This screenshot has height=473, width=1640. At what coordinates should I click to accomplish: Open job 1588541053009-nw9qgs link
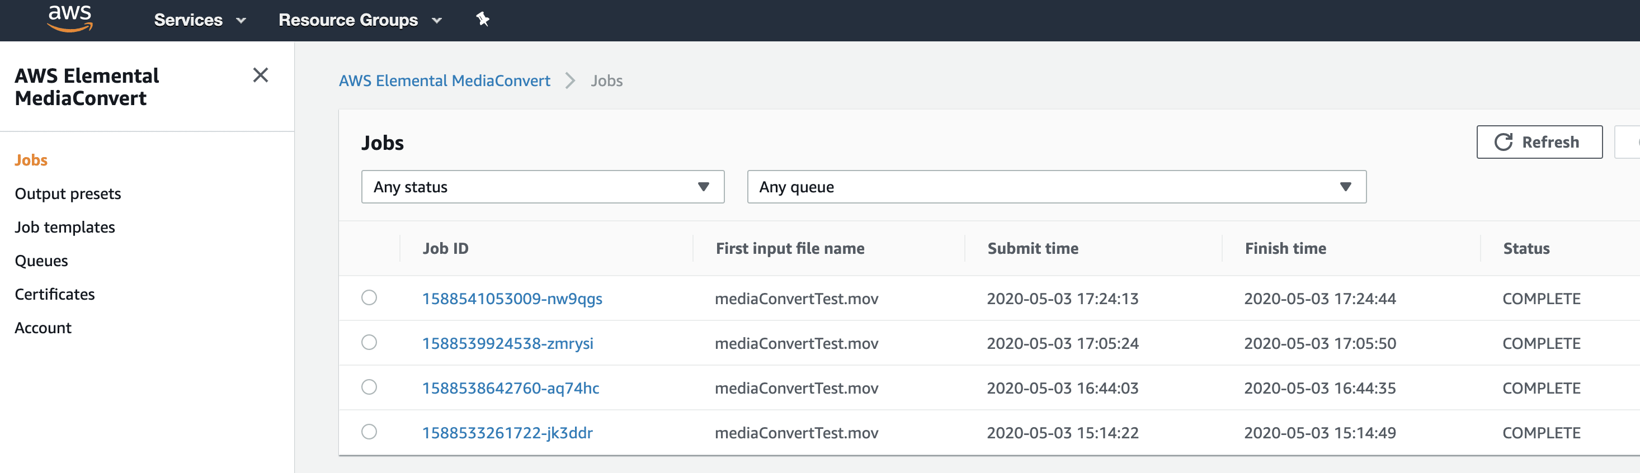pyautogui.click(x=512, y=299)
